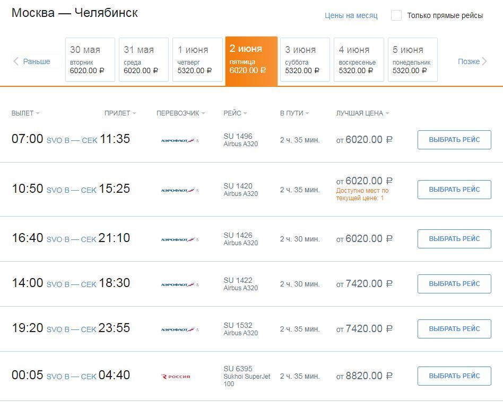Click the Aeroflot logo for flight SU 1426
Image resolution: width=503 pixels, height=402 pixels.
pos(179,239)
